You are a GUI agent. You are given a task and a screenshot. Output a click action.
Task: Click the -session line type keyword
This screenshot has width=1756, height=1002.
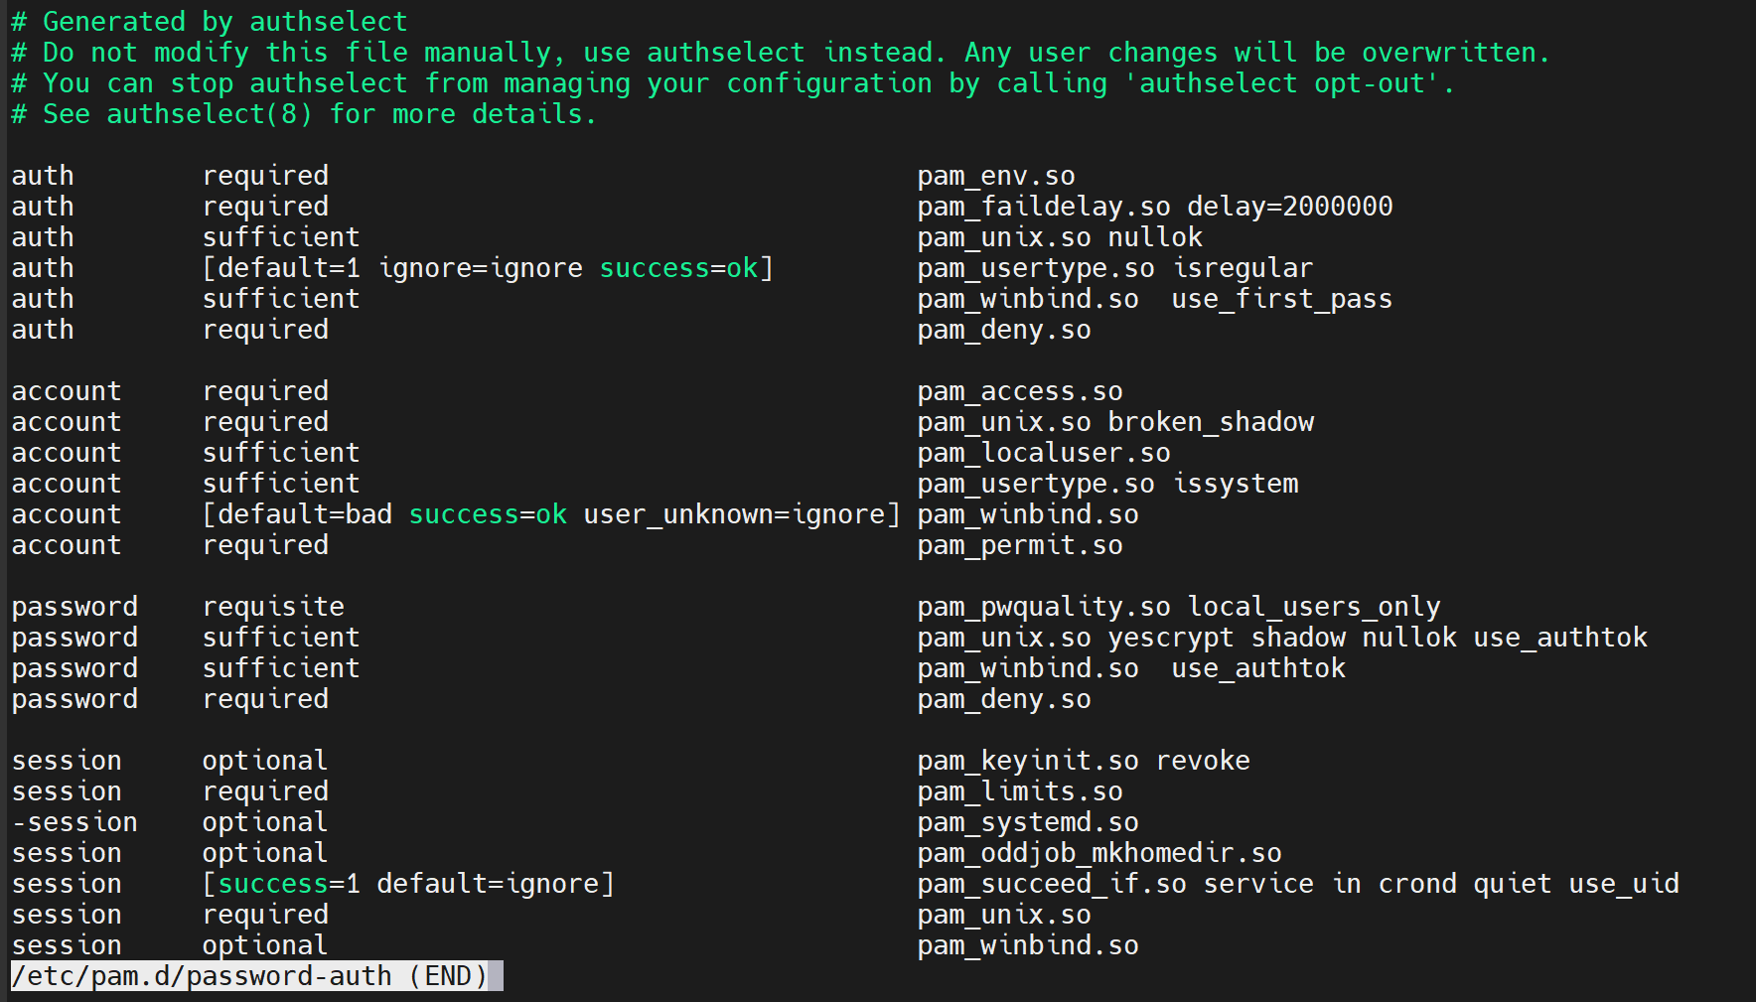click(74, 822)
